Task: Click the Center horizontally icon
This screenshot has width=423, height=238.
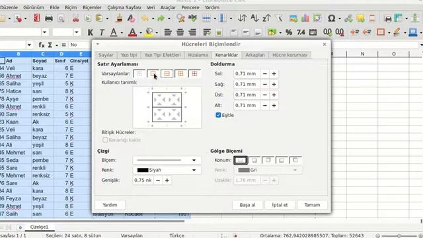Action: [180, 32]
